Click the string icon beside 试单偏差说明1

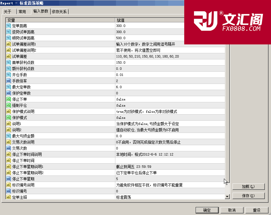(9, 44)
